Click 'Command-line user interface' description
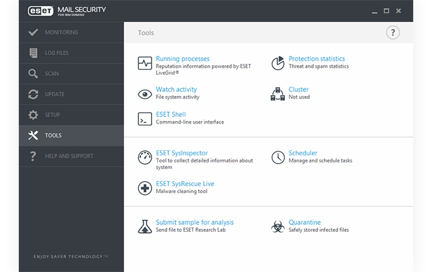Screen dimensions: 432x272 190,122
